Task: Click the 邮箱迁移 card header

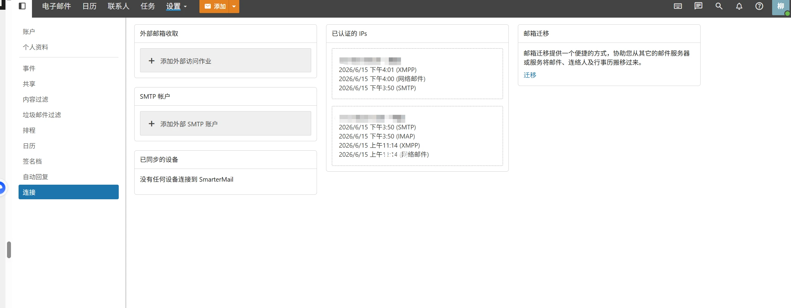Action: click(x=609, y=33)
